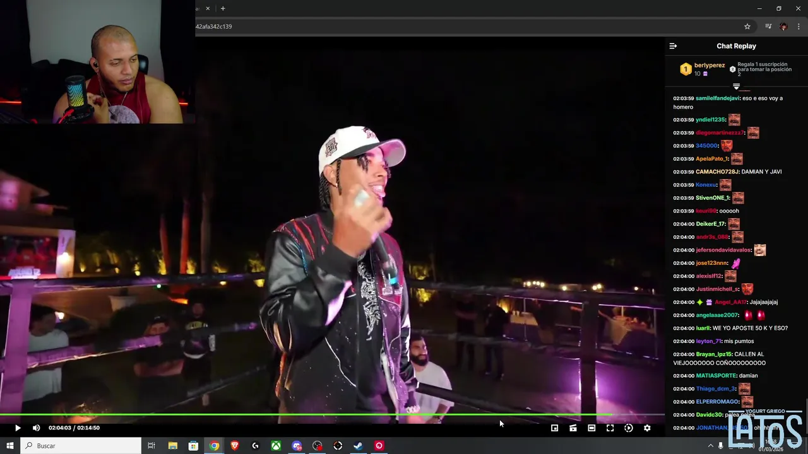Click the emote next to 345000

727,146
